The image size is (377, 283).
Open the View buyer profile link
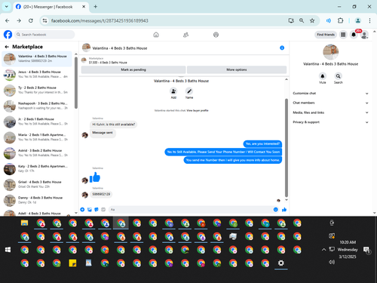click(x=198, y=110)
